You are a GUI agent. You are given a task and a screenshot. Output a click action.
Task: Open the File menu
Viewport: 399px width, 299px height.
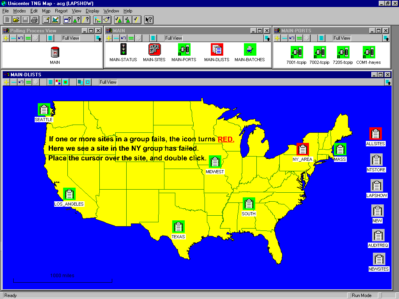click(x=5, y=11)
